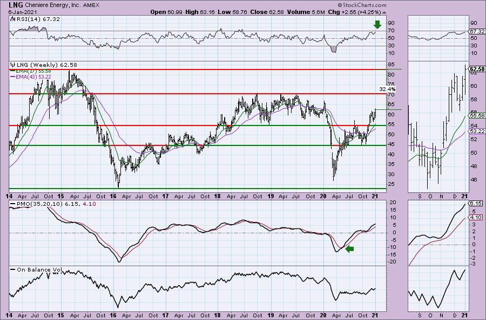Click the 62.58 last-price box in zoom panel
486x320 pixels.
point(477,69)
